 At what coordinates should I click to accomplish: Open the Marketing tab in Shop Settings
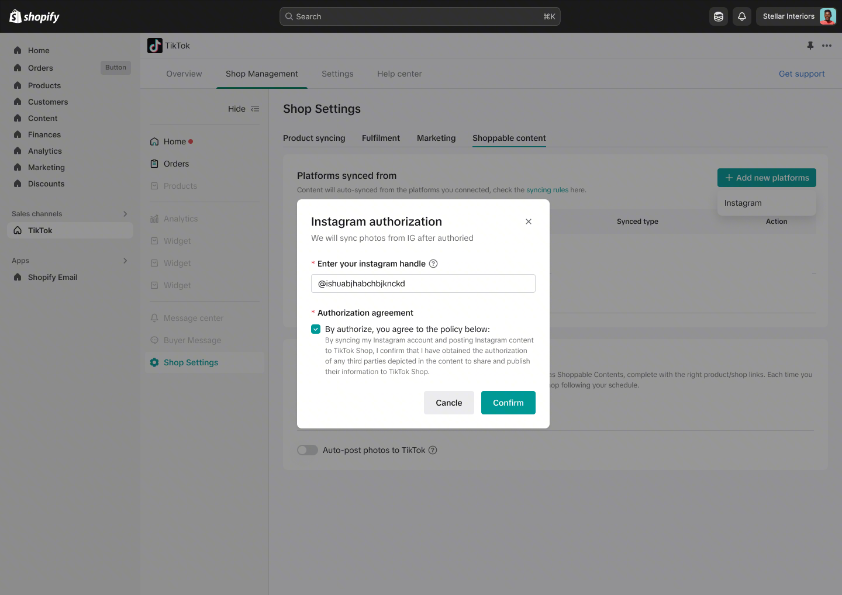coord(436,138)
